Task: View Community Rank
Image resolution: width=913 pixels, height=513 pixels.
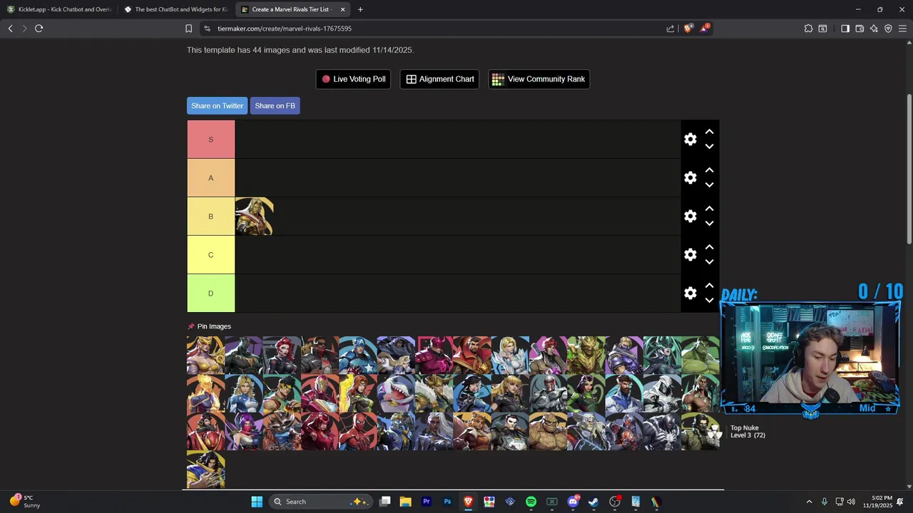Action: tap(539, 79)
